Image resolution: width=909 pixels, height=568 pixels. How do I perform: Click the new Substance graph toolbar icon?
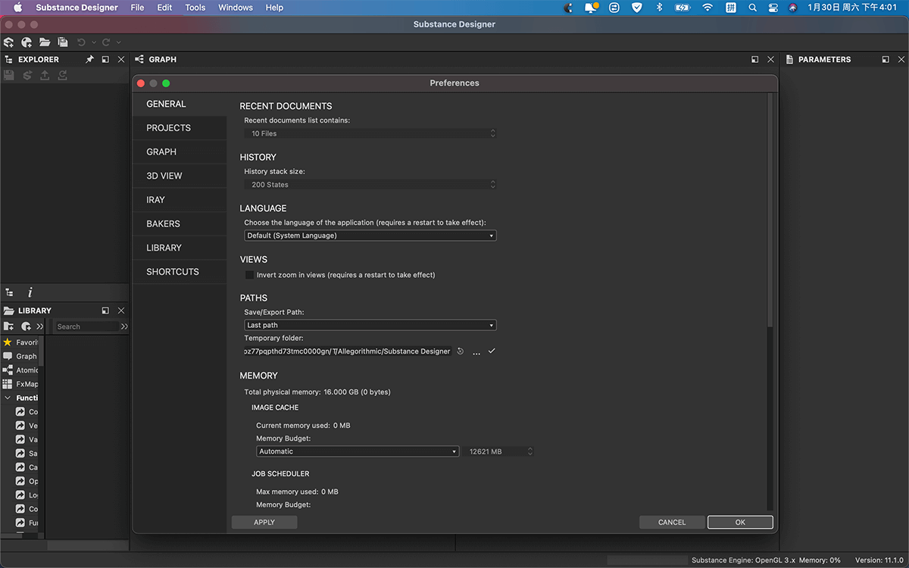[27, 42]
